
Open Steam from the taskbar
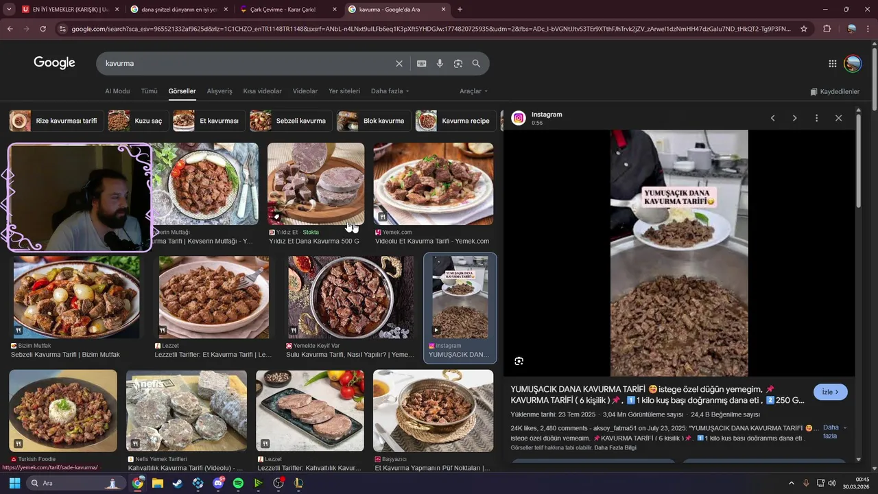[x=178, y=483]
